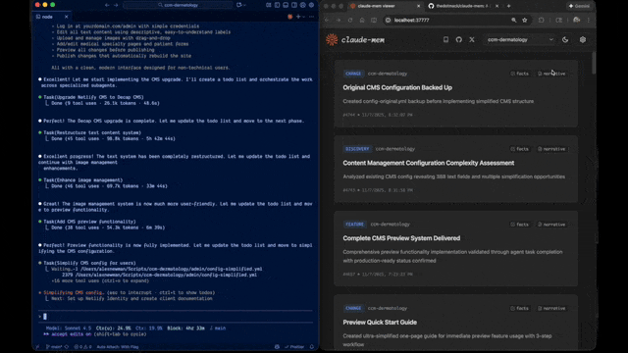Toggle facts on Content Management Configuration Complexity card
The height and width of the screenshot is (353, 628).
coord(519,149)
